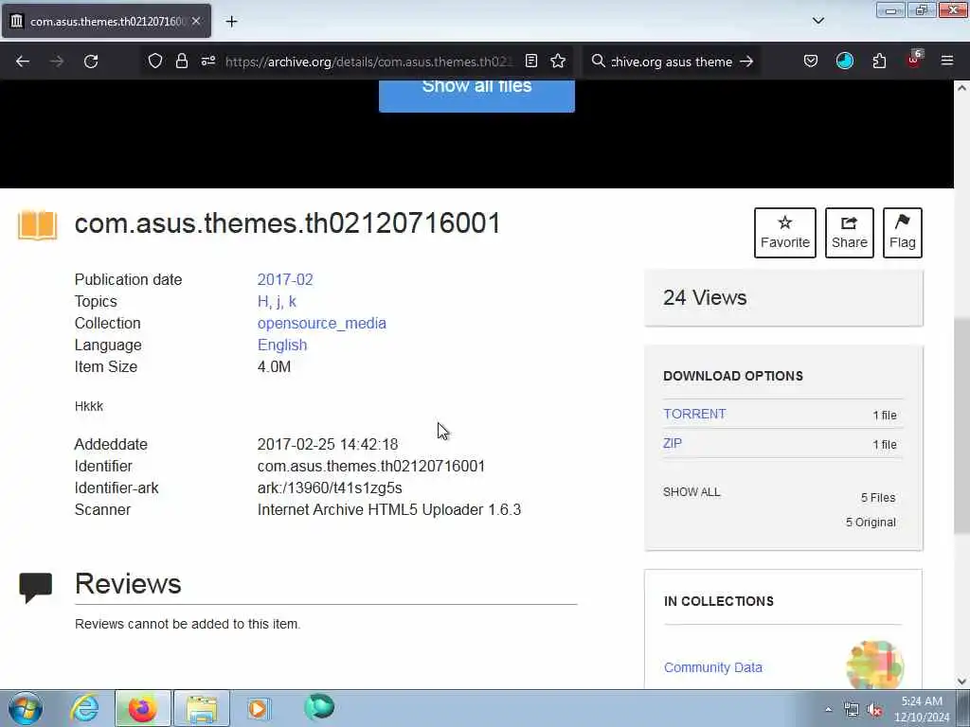970x727 pixels.
Task: Open the extensions puzzle piece icon
Action: (x=879, y=61)
